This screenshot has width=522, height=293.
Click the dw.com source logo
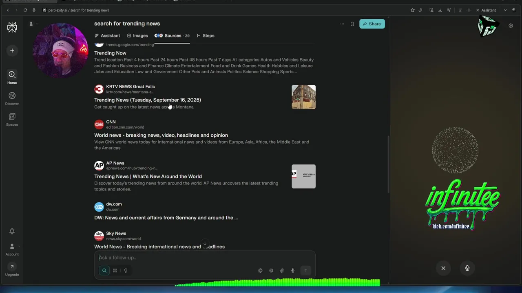coord(99,207)
